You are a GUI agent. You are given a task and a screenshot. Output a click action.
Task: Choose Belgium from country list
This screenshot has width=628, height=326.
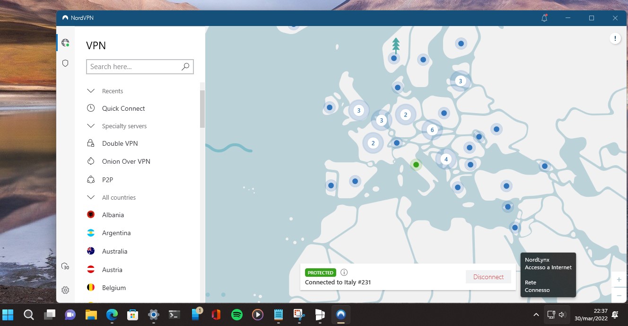pyautogui.click(x=114, y=288)
